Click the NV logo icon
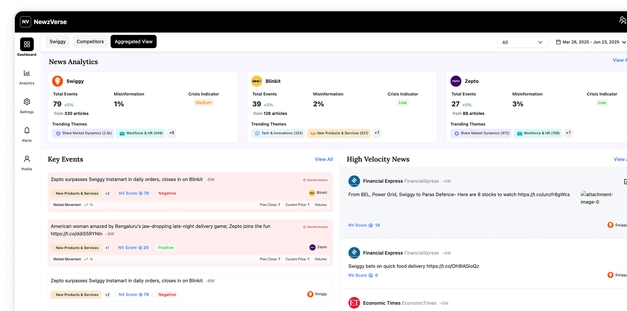 point(26,22)
